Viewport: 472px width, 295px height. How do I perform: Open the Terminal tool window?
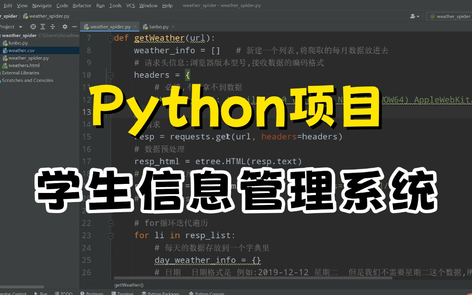click(x=123, y=293)
